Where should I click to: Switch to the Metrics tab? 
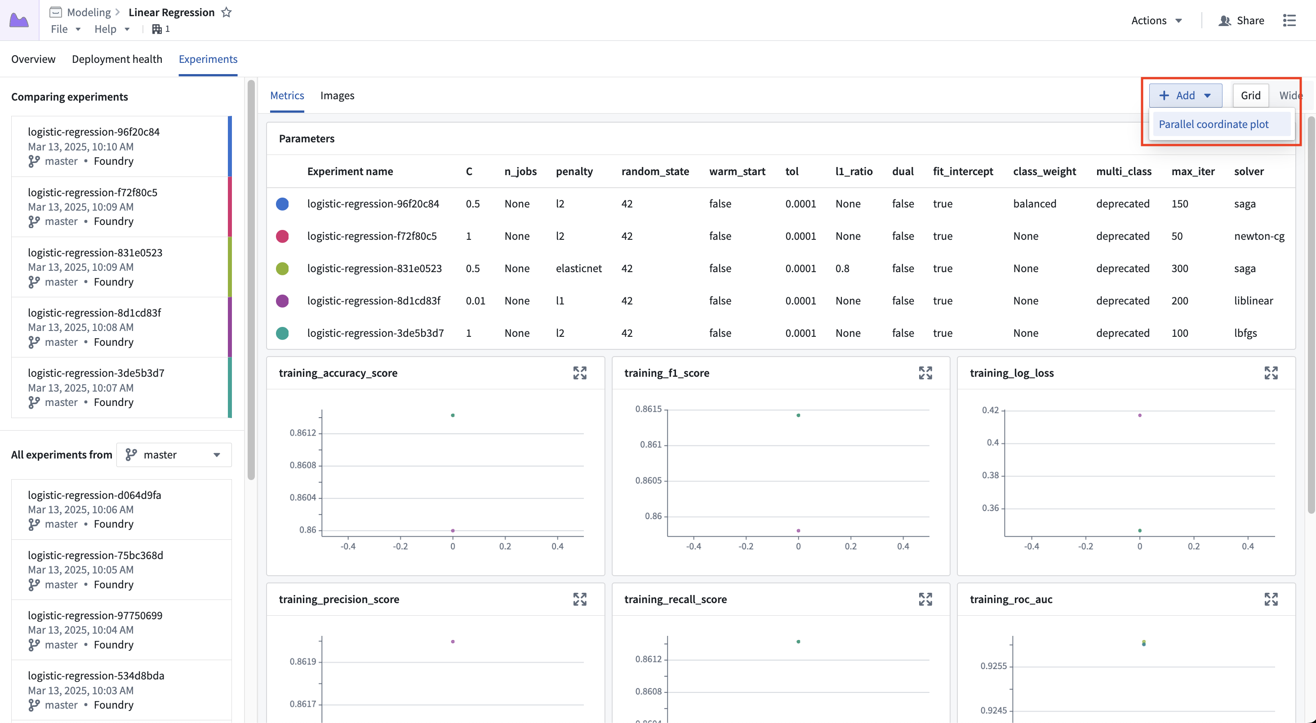(287, 96)
